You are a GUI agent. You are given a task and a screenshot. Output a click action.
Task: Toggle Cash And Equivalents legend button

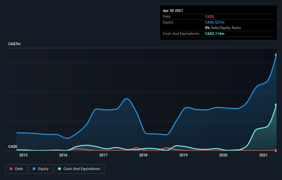[x=79, y=169]
